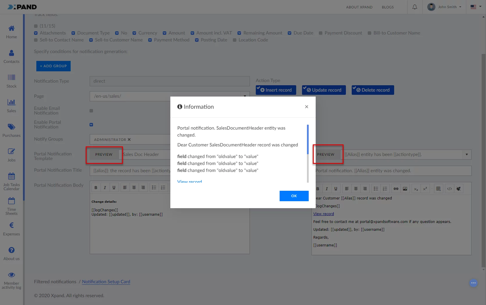Enable the Payment Discount checkbox
The width and height of the screenshot is (486, 305).
pos(321,33)
